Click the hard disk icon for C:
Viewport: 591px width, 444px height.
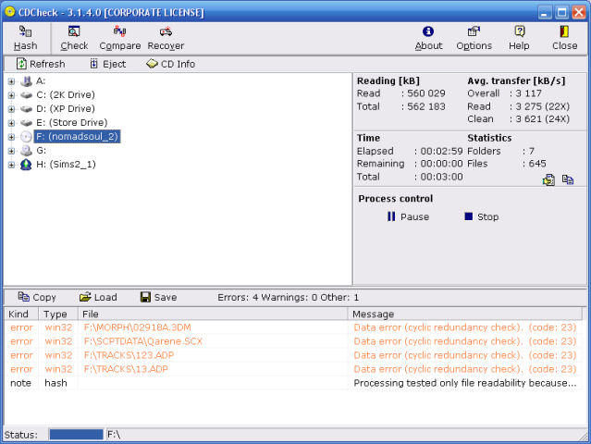(x=27, y=95)
